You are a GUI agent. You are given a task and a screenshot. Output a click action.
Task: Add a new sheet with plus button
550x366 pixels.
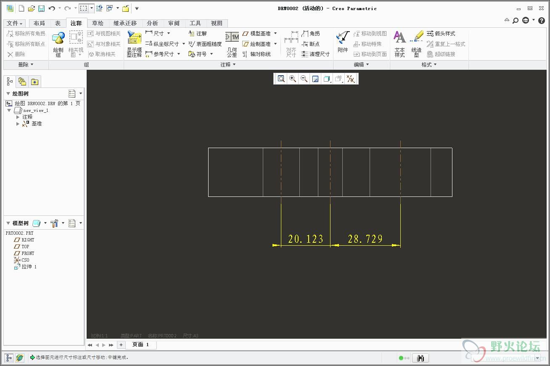(x=121, y=345)
